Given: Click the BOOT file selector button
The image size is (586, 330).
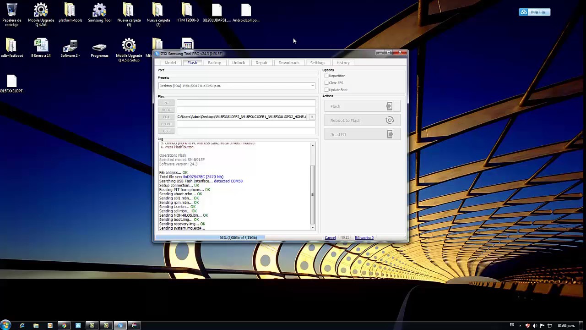Looking at the screenshot, I should click(x=166, y=110).
